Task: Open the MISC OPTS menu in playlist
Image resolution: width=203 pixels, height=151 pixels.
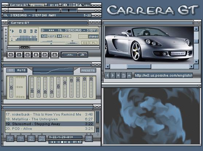Action: [x=42, y=139]
